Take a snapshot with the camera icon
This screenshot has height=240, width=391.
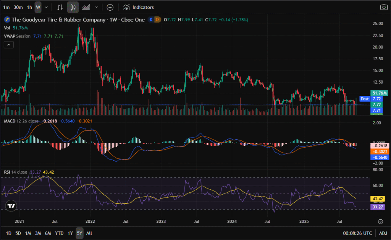pos(383,7)
